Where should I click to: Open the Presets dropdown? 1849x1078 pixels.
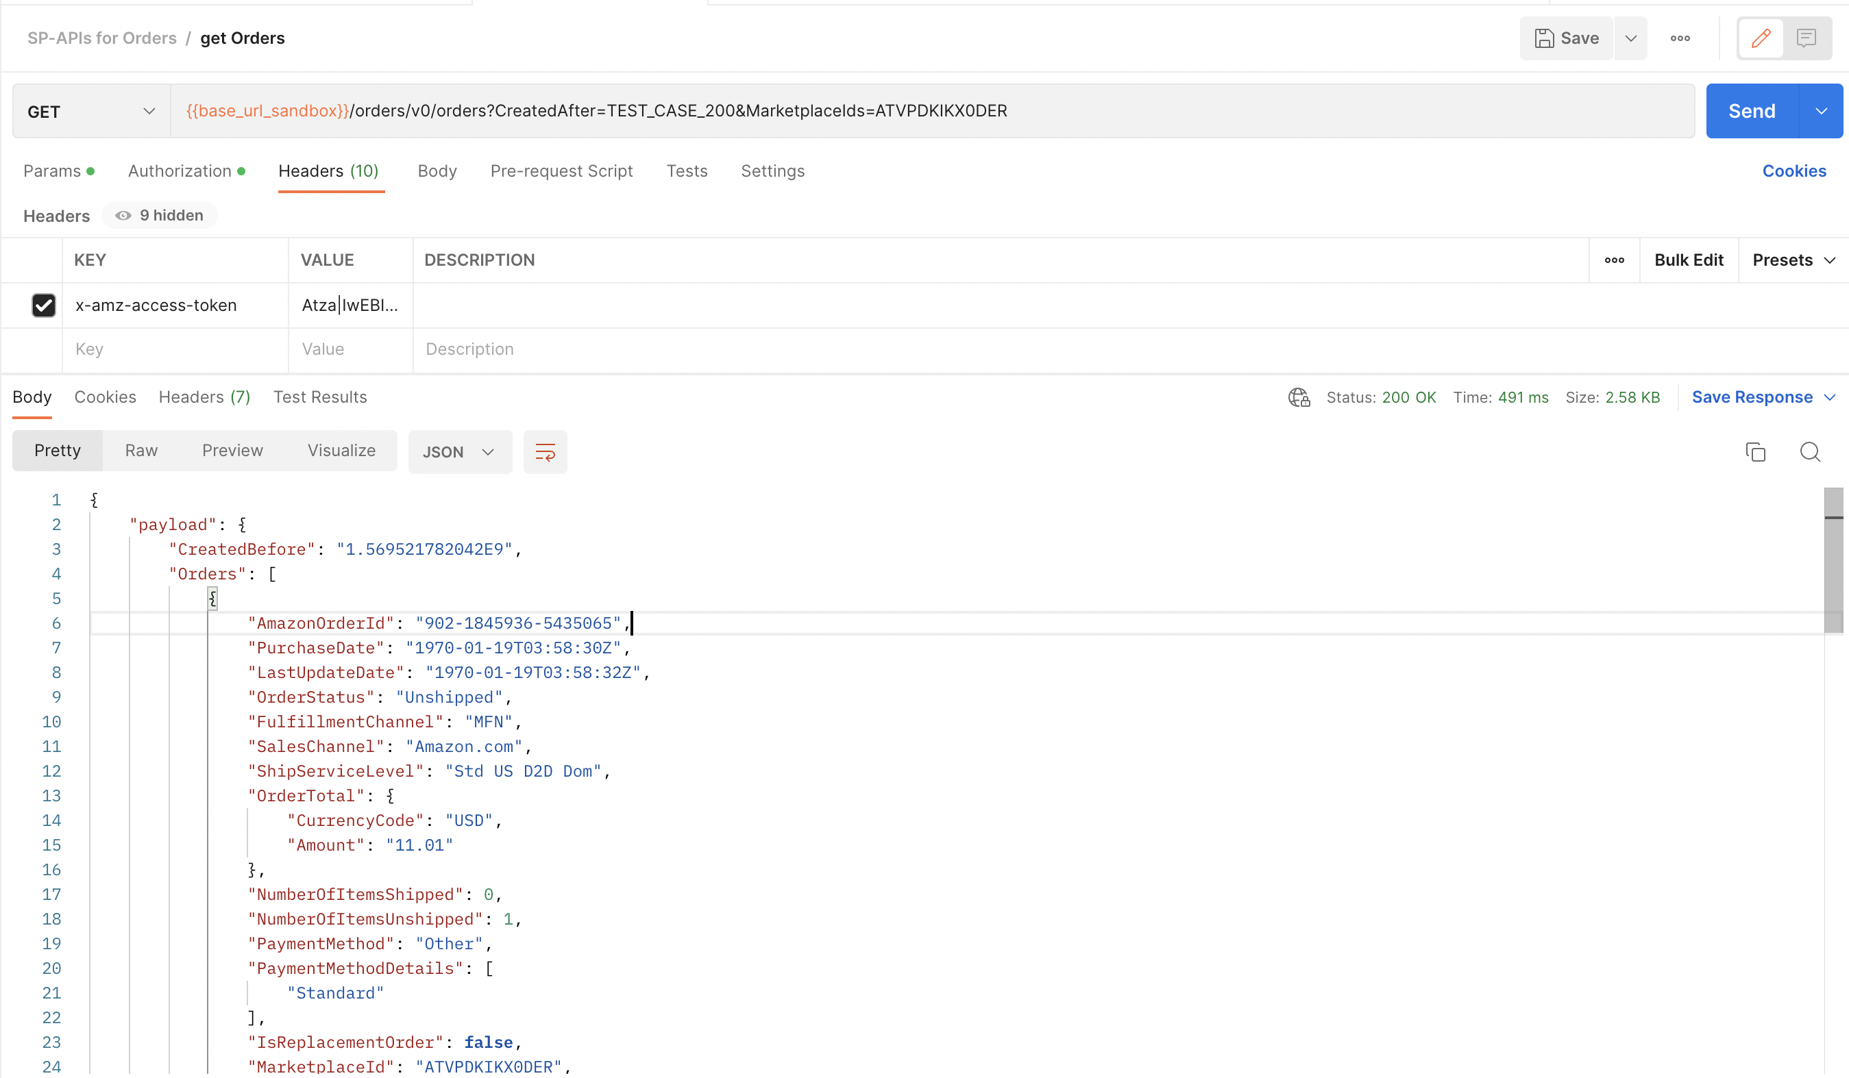click(1793, 260)
